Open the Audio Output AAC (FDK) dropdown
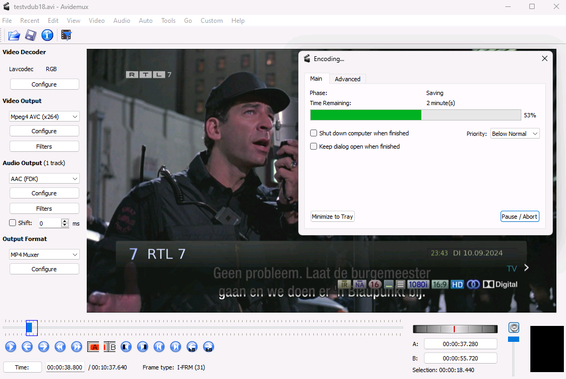The image size is (566, 379). pyautogui.click(x=44, y=178)
